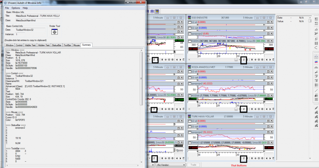This screenshot has width=319, height=168.
Task: Open the No Vendor dropdown at the bottom
Action: point(171,165)
